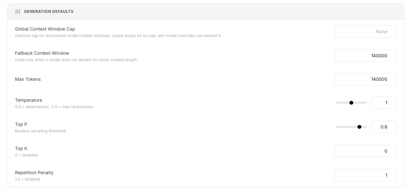Focus the Global Context Window Cap field
Viewport: 412px width, 189px height.
point(365,32)
